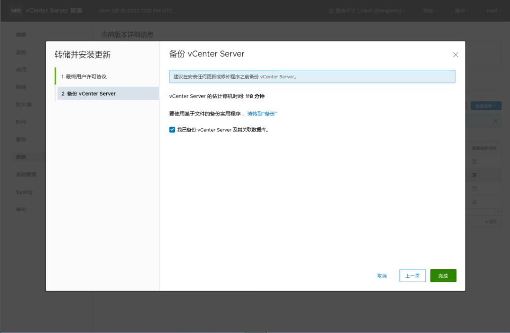Click the info banner about backing up
This screenshot has height=333, width=510.
(x=312, y=77)
